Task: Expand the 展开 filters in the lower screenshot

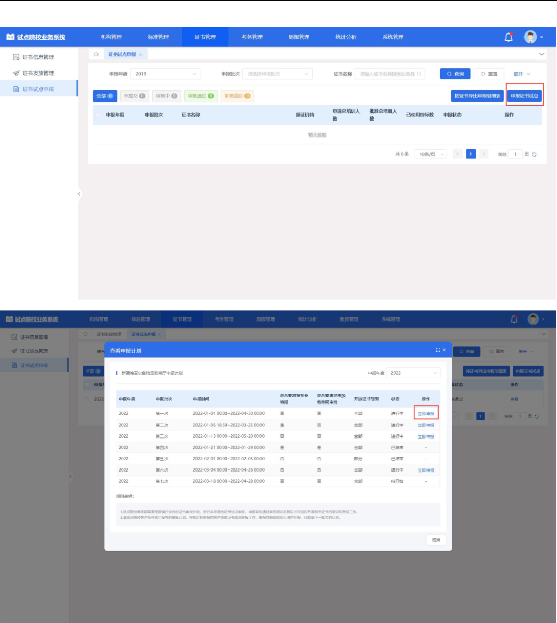Action: [526, 351]
